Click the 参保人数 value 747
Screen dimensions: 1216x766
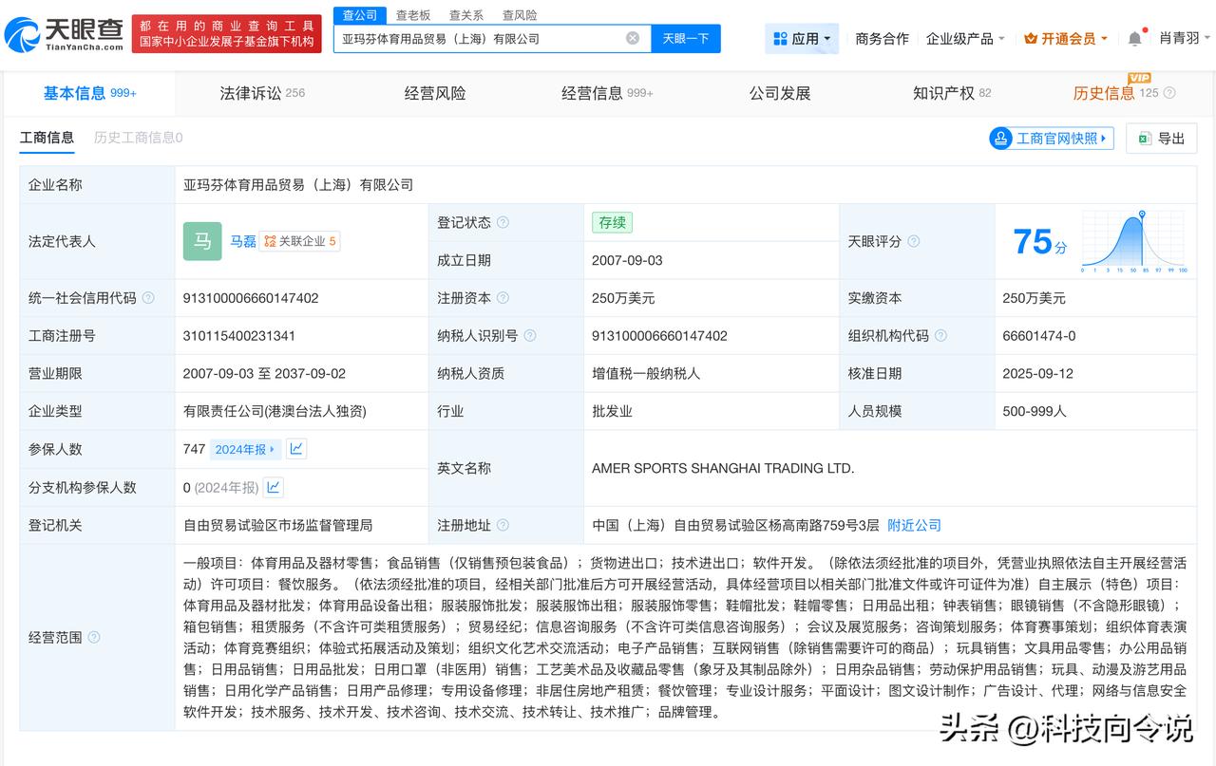point(195,449)
